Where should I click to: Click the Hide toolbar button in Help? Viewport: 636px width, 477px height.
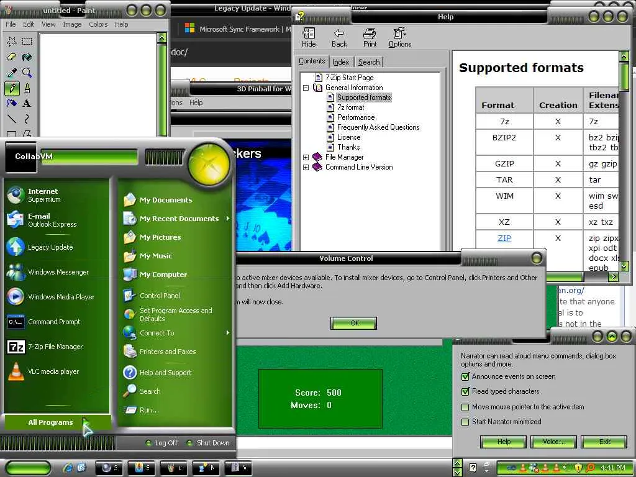(309, 38)
